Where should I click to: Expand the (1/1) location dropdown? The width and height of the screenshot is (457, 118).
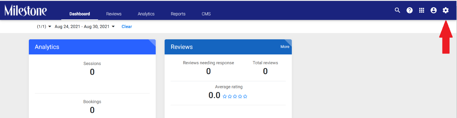[x=44, y=27]
